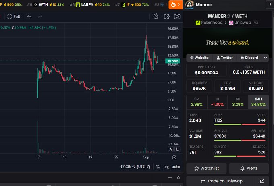Toggle the L log-scale chart button
Image resolution: width=274 pixels, height=186 pixels.
177,149
